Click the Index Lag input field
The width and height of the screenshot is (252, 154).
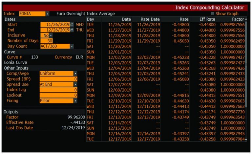[58, 90]
